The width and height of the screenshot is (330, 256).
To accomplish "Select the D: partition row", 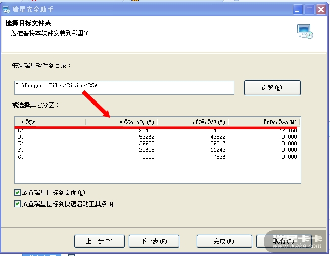I will click(x=158, y=137).
